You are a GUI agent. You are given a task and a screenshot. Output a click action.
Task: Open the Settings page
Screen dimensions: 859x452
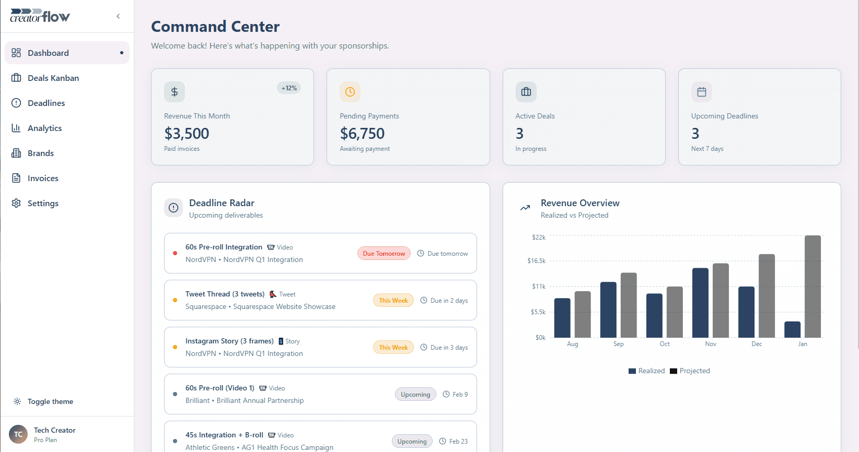(x=43, y=203)
